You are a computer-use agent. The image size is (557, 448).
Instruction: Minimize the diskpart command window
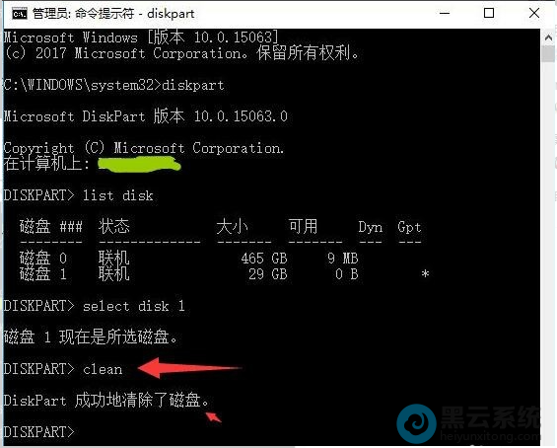point(445,14)
